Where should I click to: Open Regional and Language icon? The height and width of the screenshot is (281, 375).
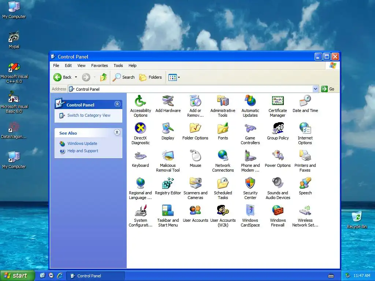[140, 183]
